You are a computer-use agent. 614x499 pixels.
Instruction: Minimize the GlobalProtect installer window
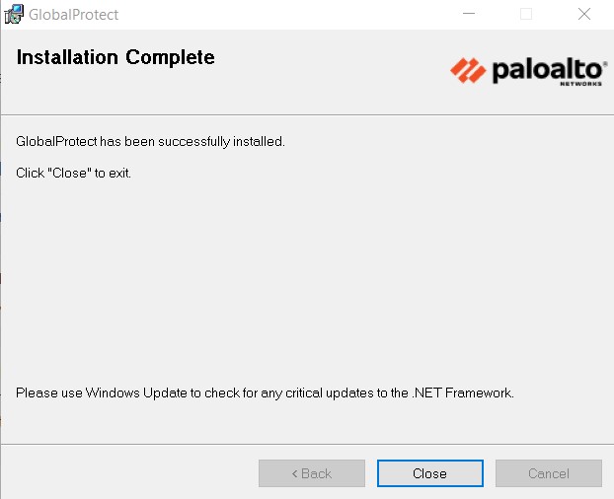click(x=479, y=14)
